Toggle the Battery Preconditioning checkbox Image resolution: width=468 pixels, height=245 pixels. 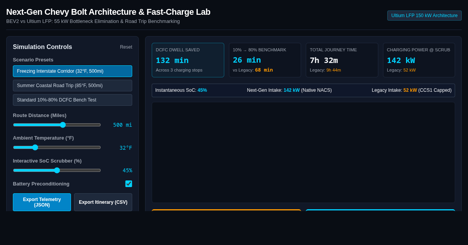pos(129,184)
